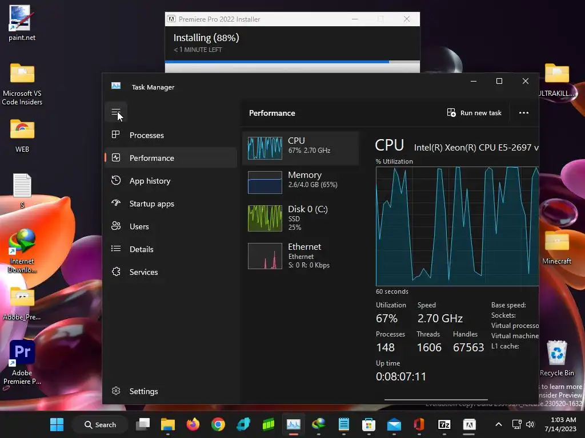Open the Users page
This screenshot has height=438, width=585.
coord(171,226)
